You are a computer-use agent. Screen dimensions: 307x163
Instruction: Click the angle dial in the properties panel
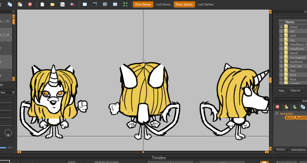[x=8, y=133]
